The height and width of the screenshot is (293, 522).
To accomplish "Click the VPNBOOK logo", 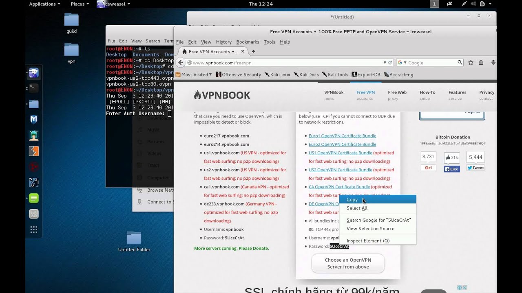I will point(222,95).
